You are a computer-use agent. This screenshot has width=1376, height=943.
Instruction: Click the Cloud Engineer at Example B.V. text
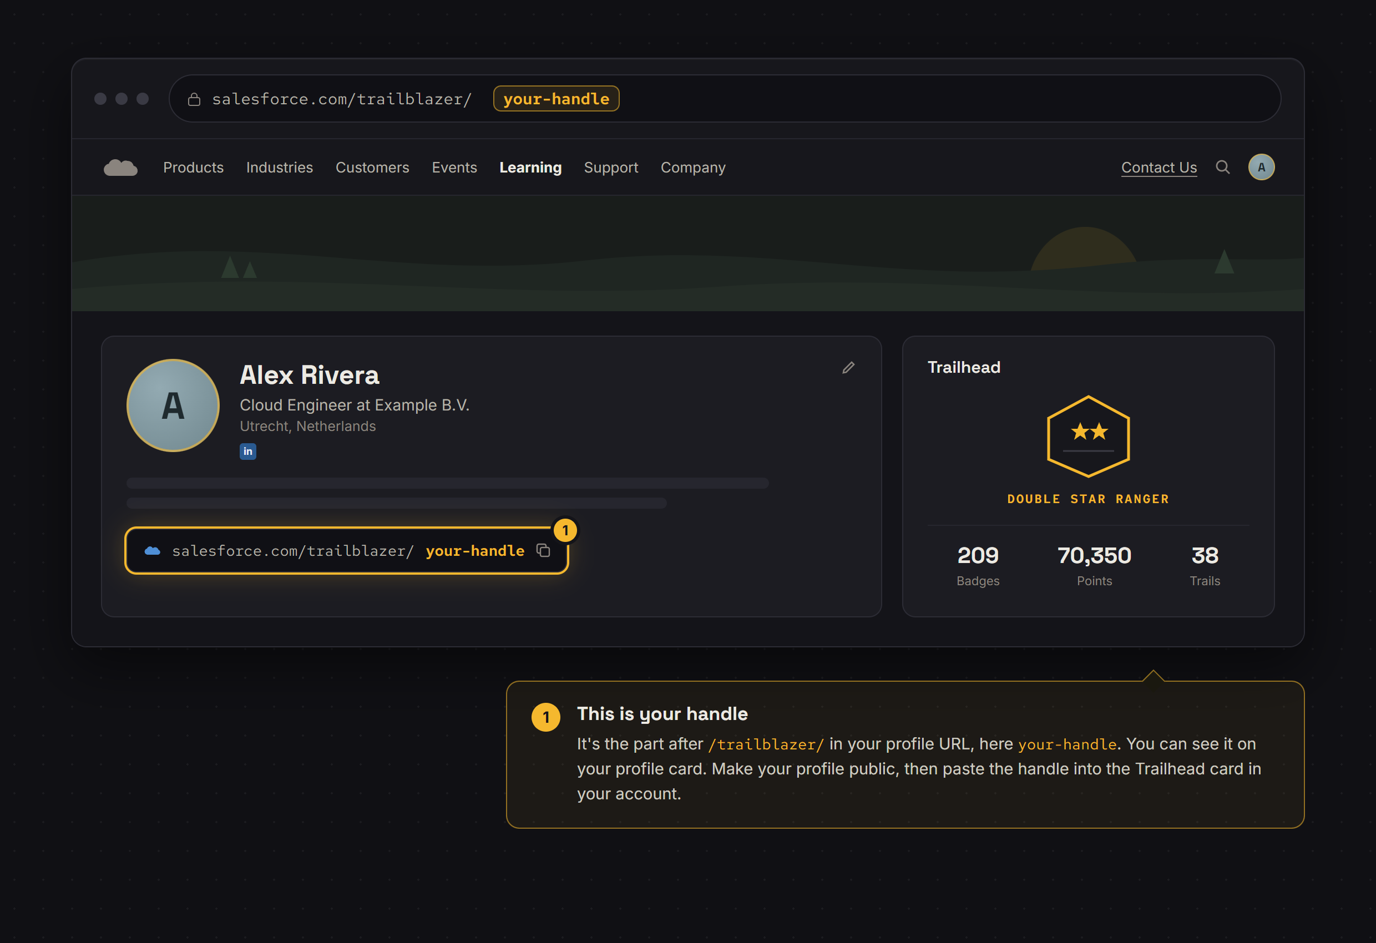click(354, 405)
